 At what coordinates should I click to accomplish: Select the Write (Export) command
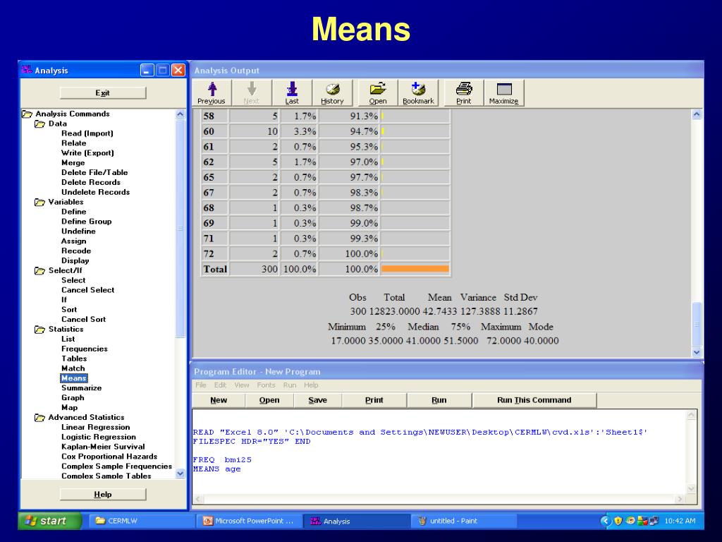pos(87,153)
